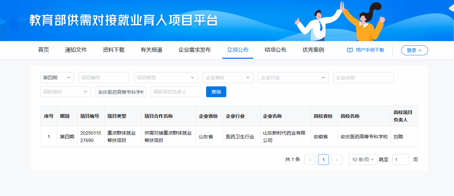
Task: Select page 1 in pagination
Action: click(x=323, y=160)
